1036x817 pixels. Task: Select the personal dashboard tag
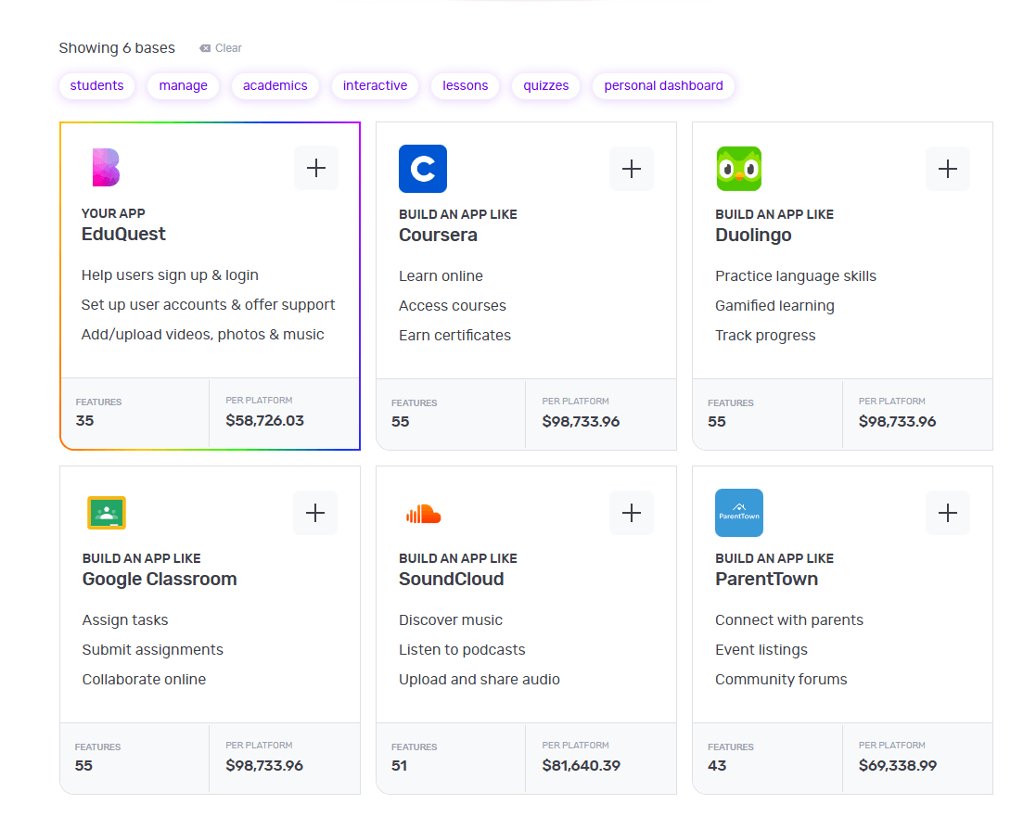point(663,86)
